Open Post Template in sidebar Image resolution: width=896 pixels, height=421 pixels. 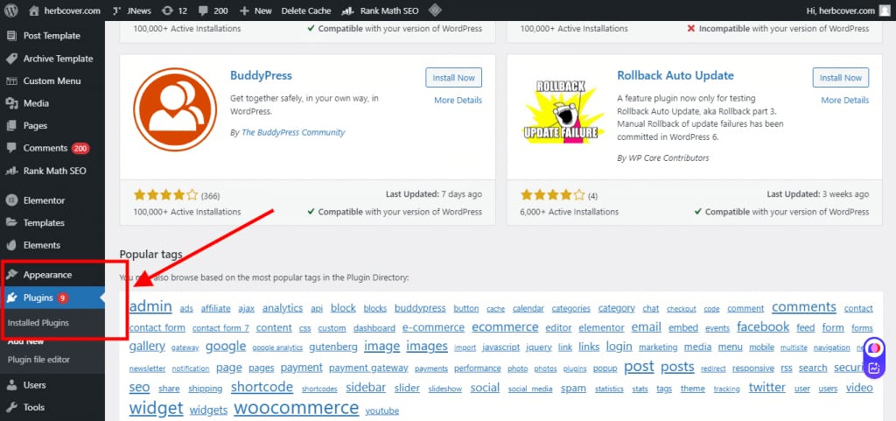coord(52,35)
